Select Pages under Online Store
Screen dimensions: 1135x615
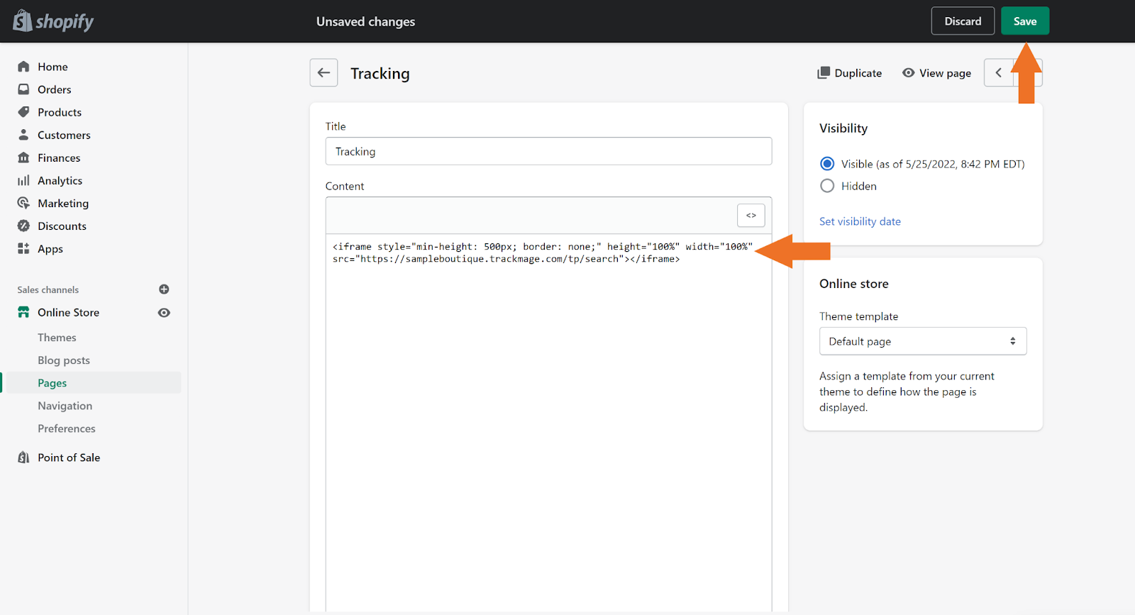52,383
